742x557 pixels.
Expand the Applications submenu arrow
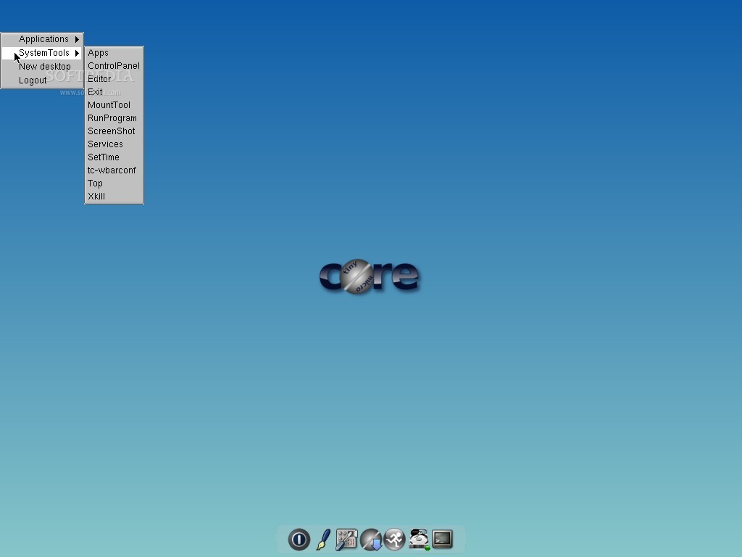77,39
